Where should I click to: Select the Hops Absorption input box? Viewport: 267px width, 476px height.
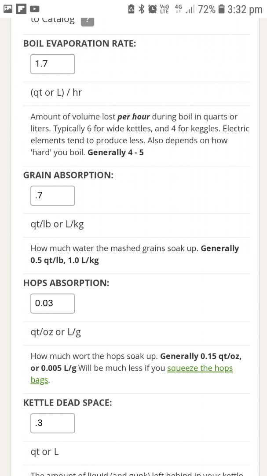(52, 303)
